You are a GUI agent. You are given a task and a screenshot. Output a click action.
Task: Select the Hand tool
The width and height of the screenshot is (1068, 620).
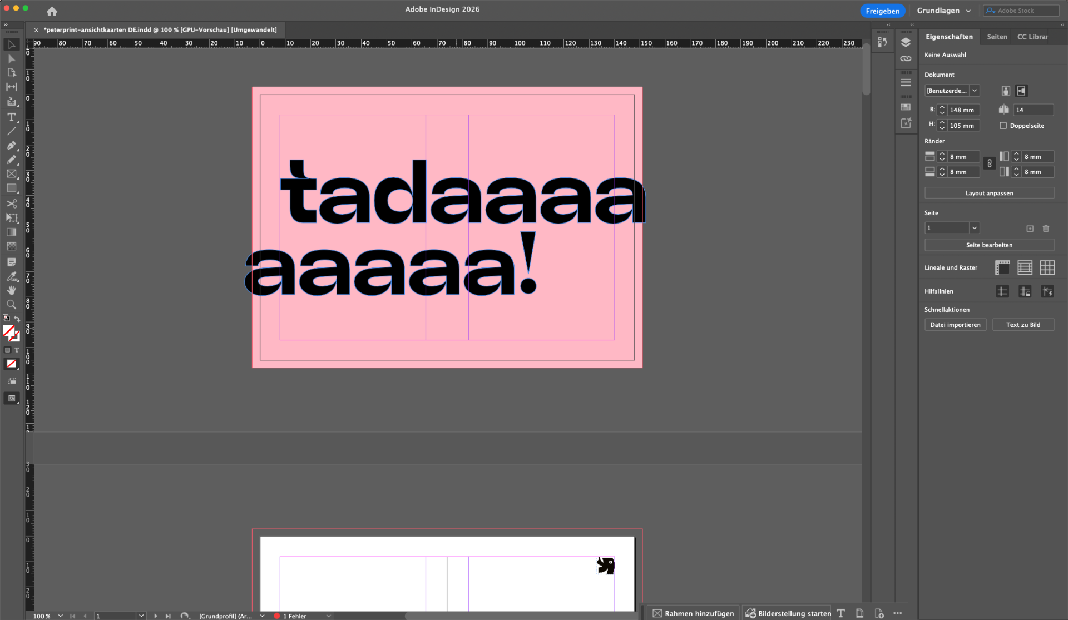pyautogui.click(x=11, y=290)
